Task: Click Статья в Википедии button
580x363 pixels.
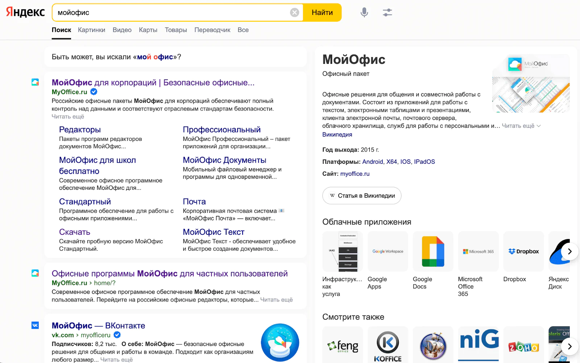Action: [362, 196]
